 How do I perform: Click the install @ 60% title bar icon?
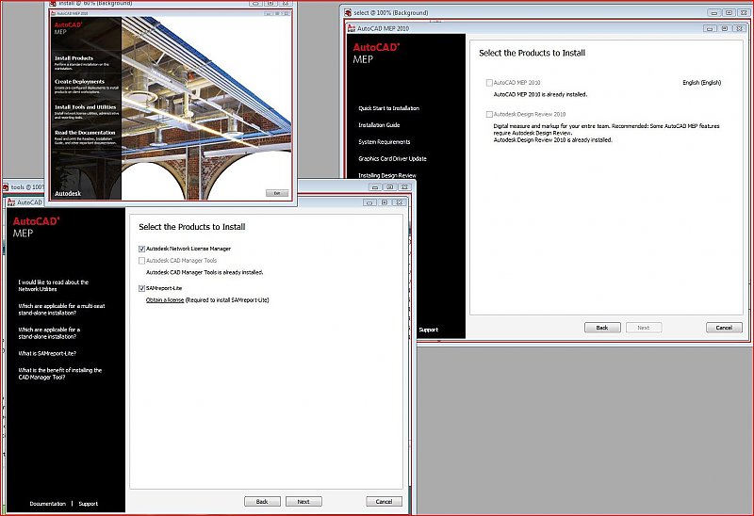pos(54,4)
